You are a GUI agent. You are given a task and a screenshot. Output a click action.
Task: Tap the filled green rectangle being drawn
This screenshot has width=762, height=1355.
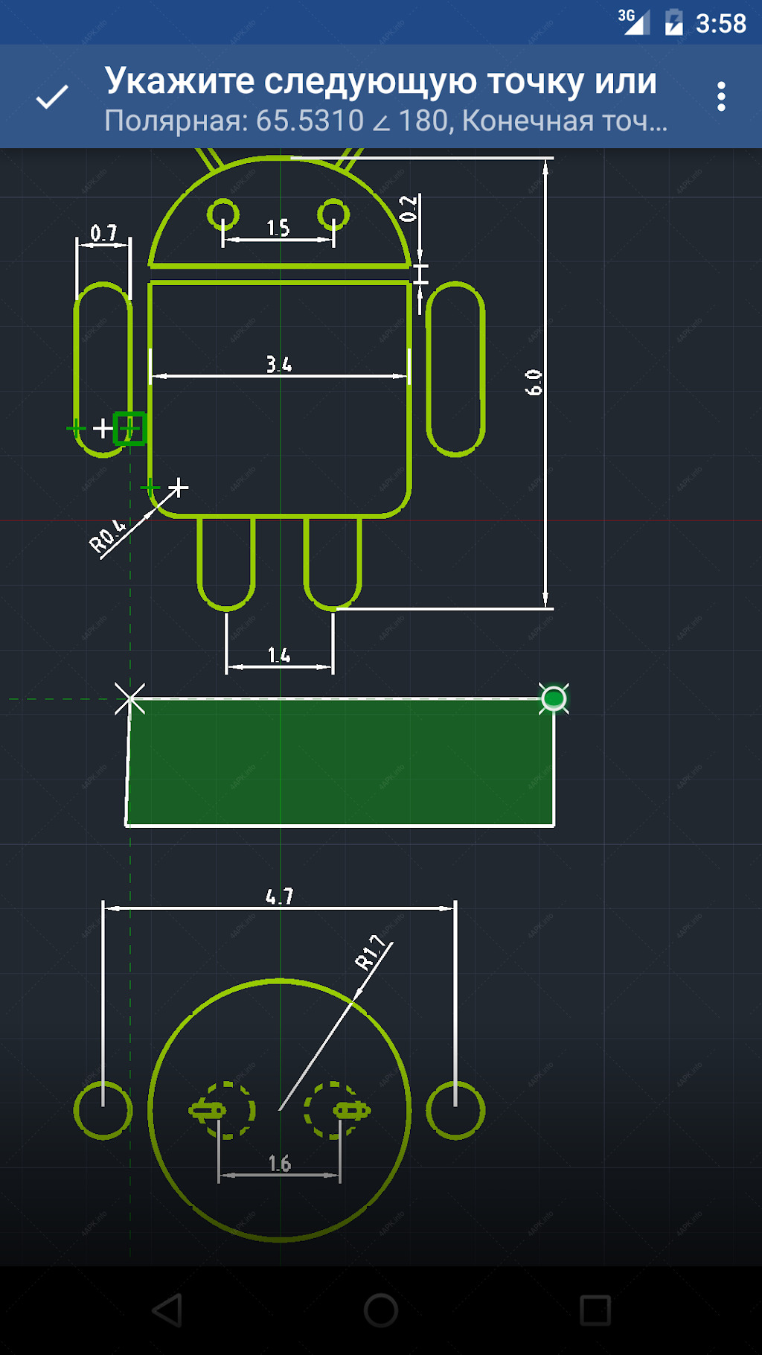tap(341, 762)
